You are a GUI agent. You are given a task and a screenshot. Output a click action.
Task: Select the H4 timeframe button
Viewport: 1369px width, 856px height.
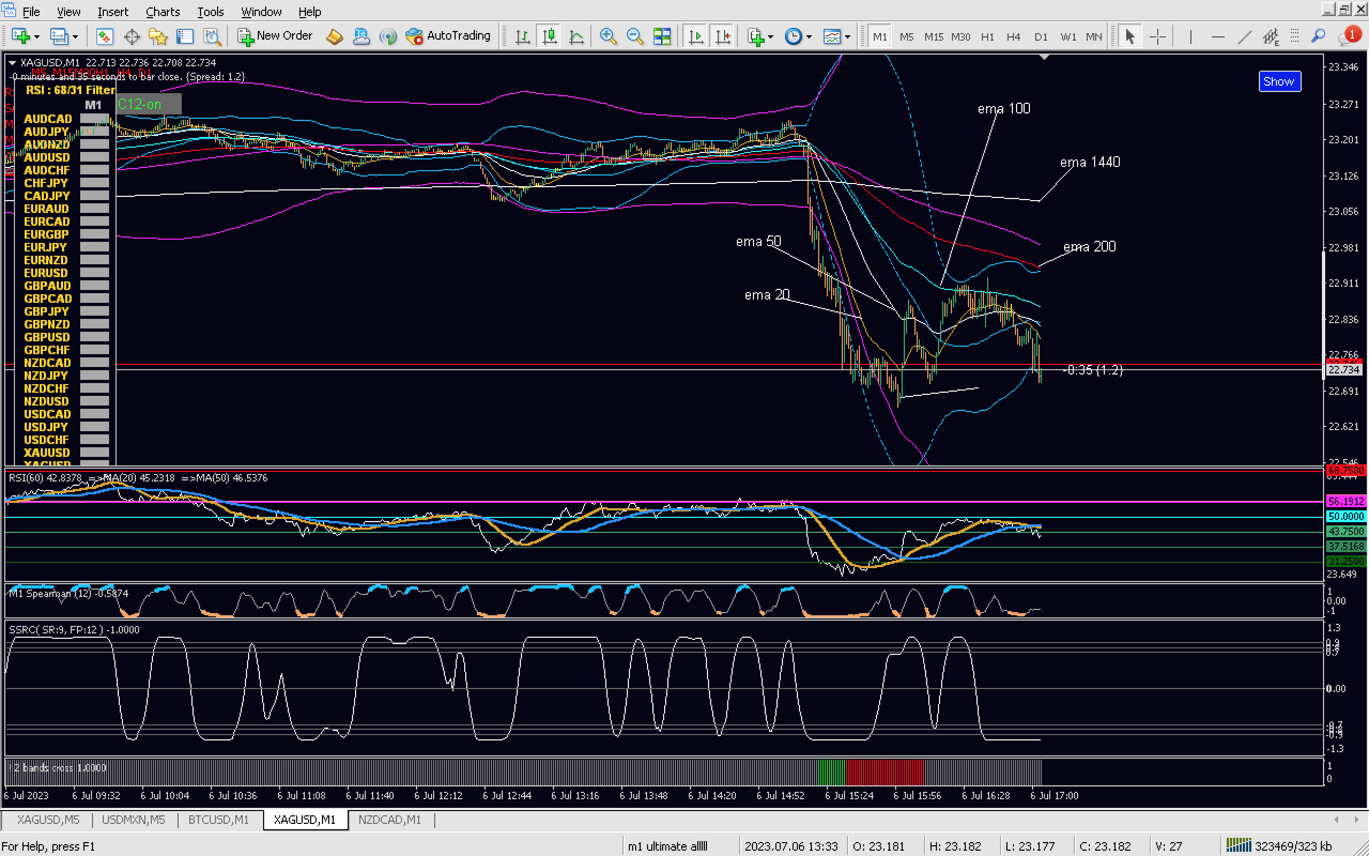(1013, 37)
